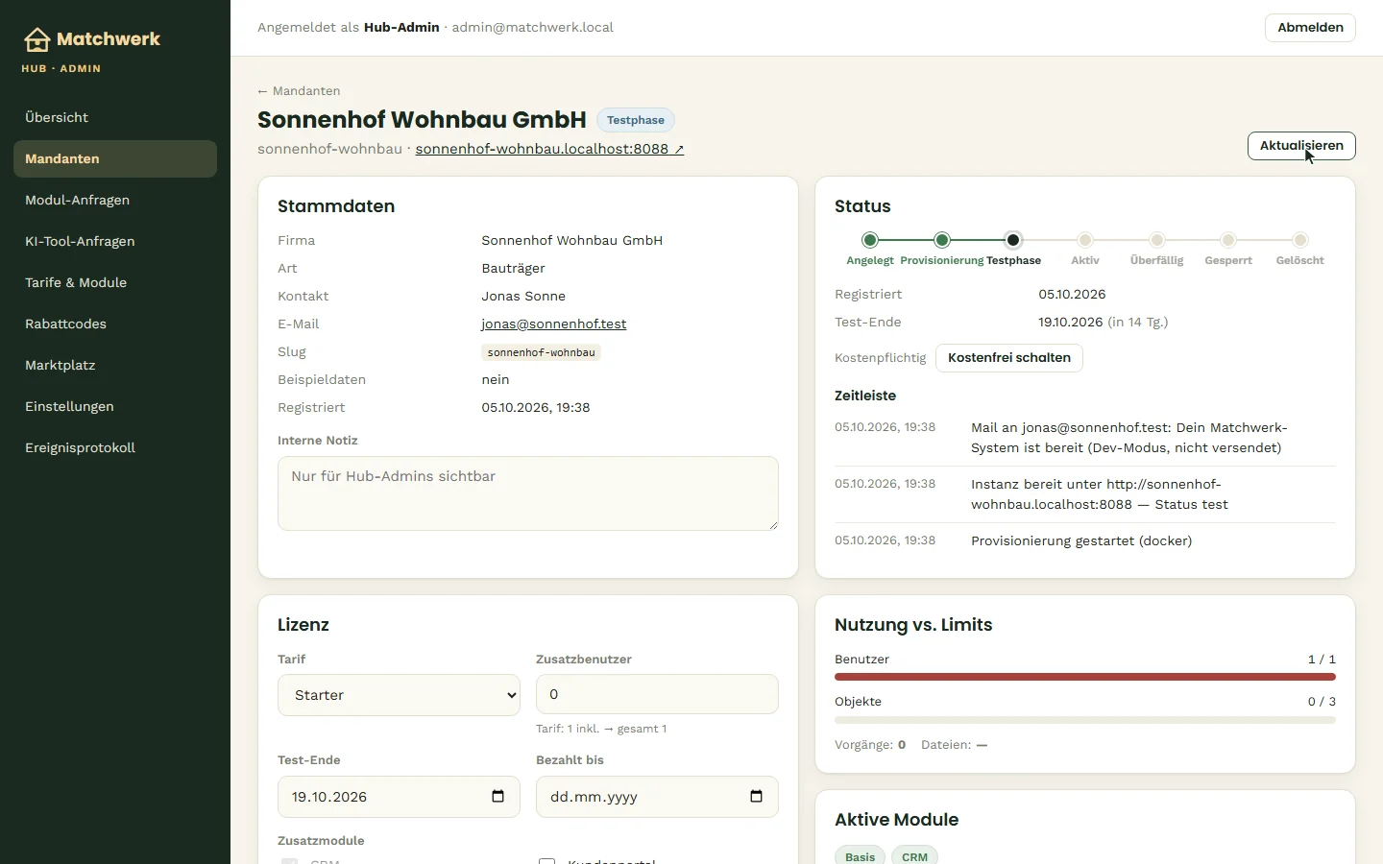Click the Abmelden button
Viewport: 1383px width, 864px height.
click(1310, 28)
